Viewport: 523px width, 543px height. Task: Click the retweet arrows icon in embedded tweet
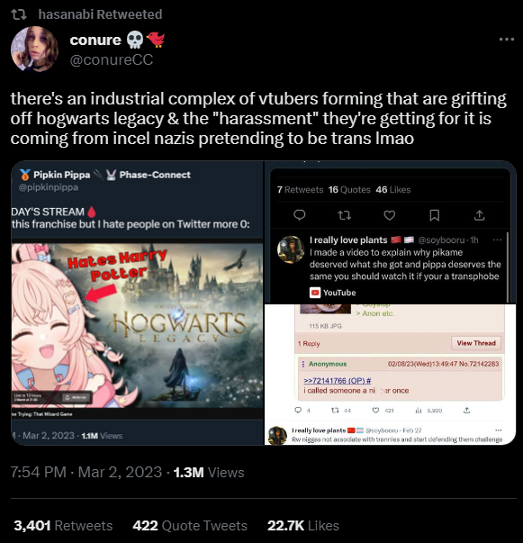[344, 215]
